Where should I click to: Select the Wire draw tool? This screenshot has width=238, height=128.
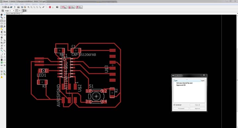point(2,54)
